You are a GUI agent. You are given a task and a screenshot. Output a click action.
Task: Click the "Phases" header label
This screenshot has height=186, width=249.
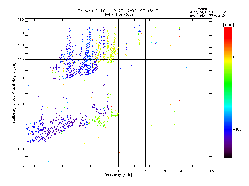tap(201, 9)
